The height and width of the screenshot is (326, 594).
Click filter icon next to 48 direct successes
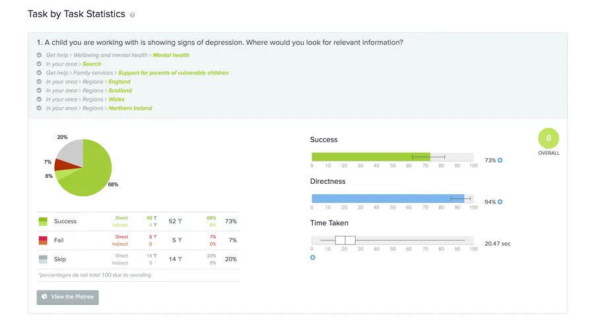click(x=155, y=217)
